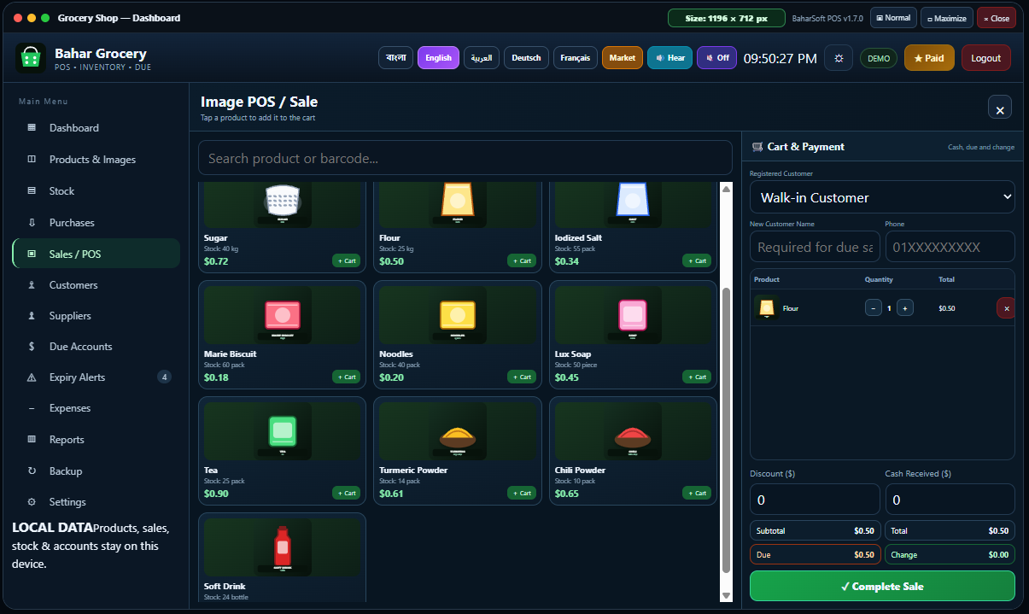
Task: Click the Backup sidebar icon
Action: [32, 471]
